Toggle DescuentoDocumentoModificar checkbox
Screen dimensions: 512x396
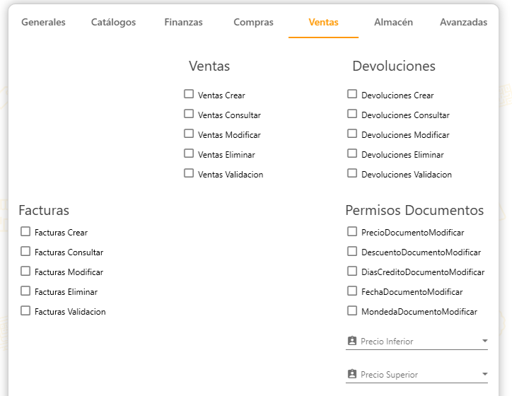point(352,251)
